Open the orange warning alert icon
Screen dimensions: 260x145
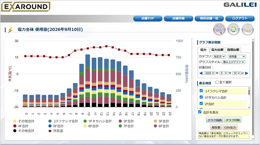(x=248, y=29)
